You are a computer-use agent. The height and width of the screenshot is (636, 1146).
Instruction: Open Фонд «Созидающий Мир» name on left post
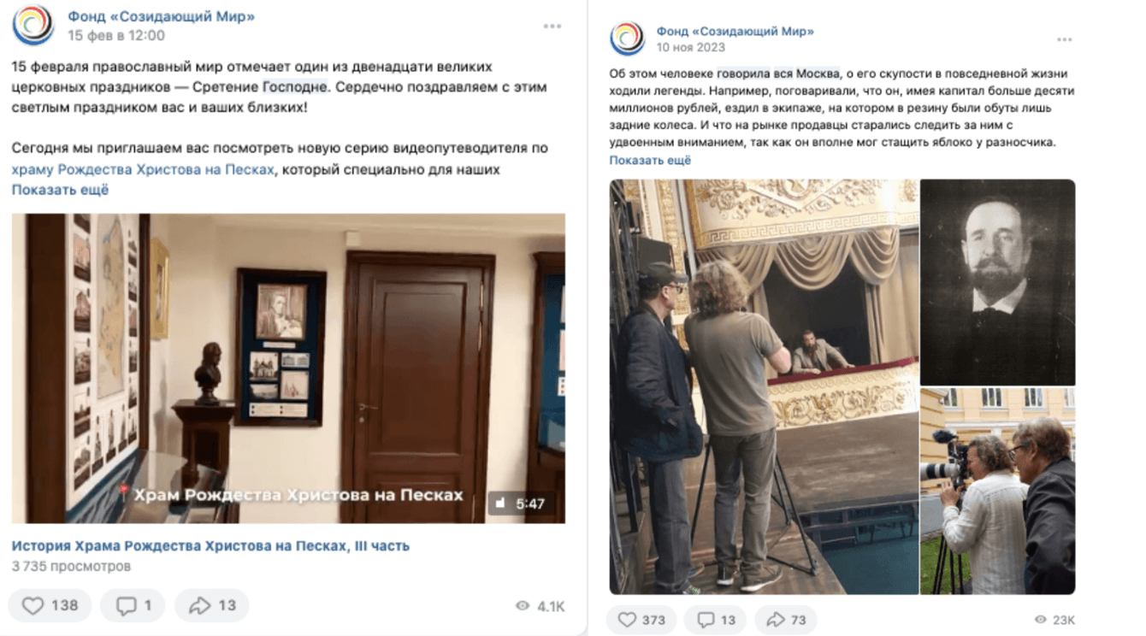162,16
